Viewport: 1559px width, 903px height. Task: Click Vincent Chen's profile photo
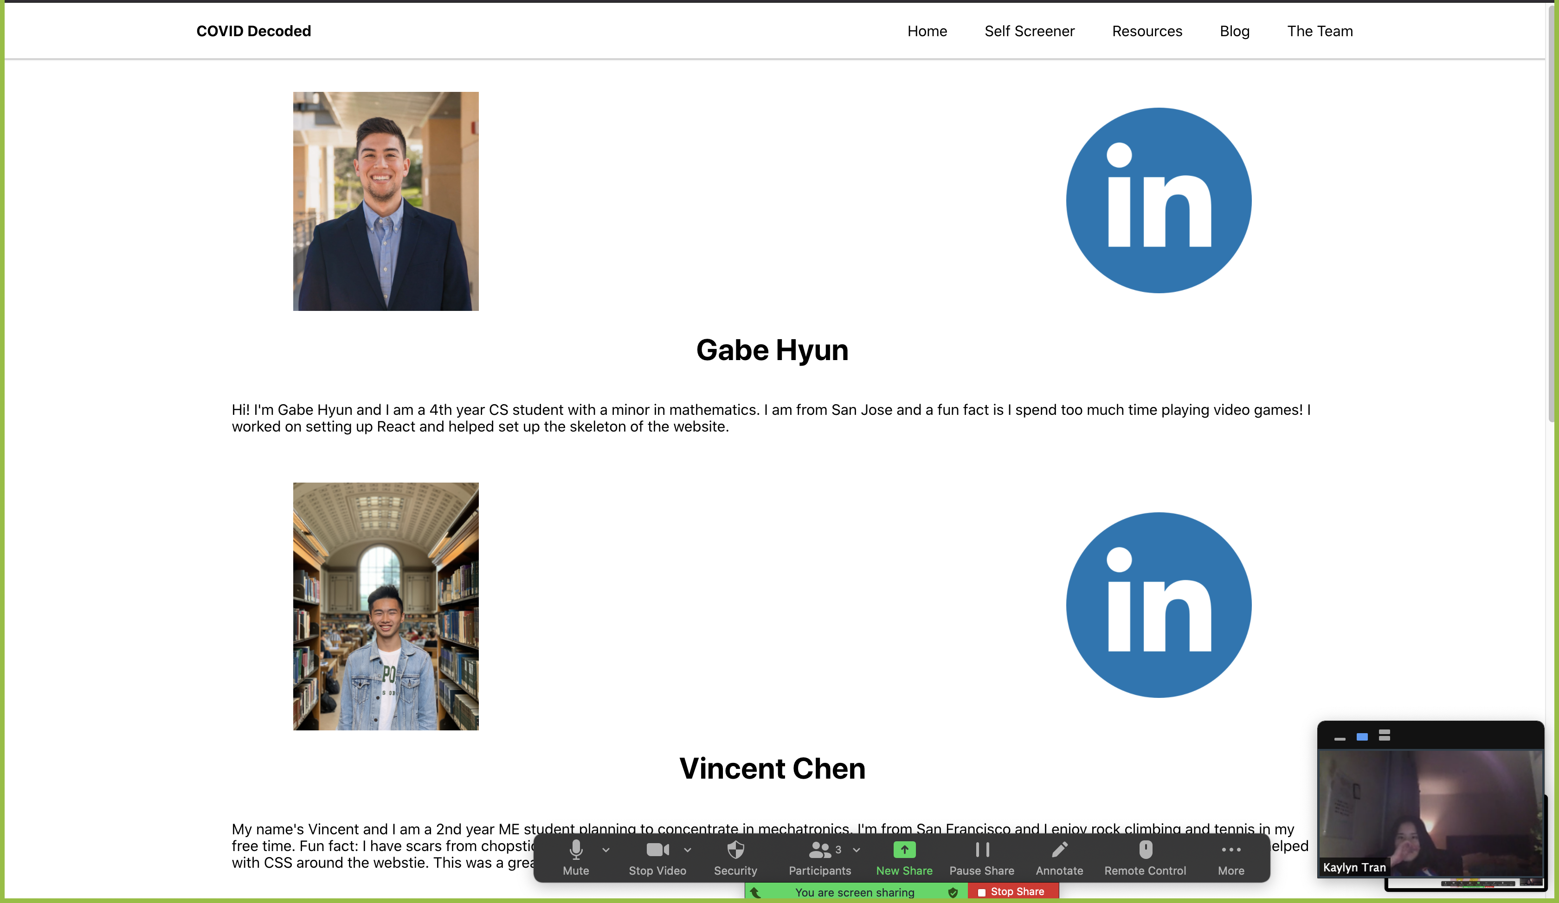pos(386,606)
